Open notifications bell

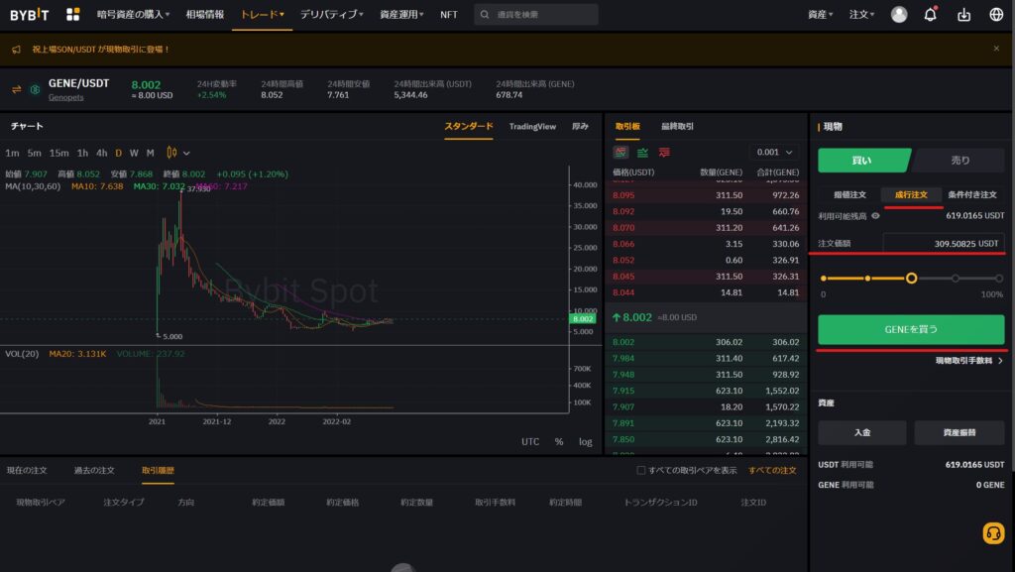[x=930, y=14]
